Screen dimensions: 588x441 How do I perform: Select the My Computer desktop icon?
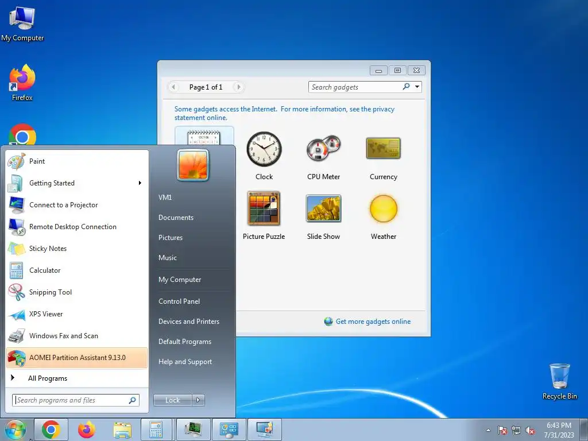[x=22, y=24]
